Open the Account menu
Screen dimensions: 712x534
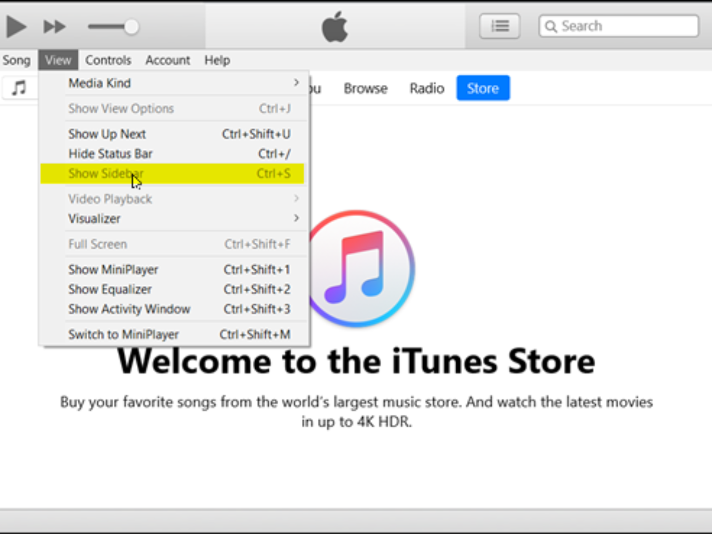pyautogui.click(x=168, y=60)
